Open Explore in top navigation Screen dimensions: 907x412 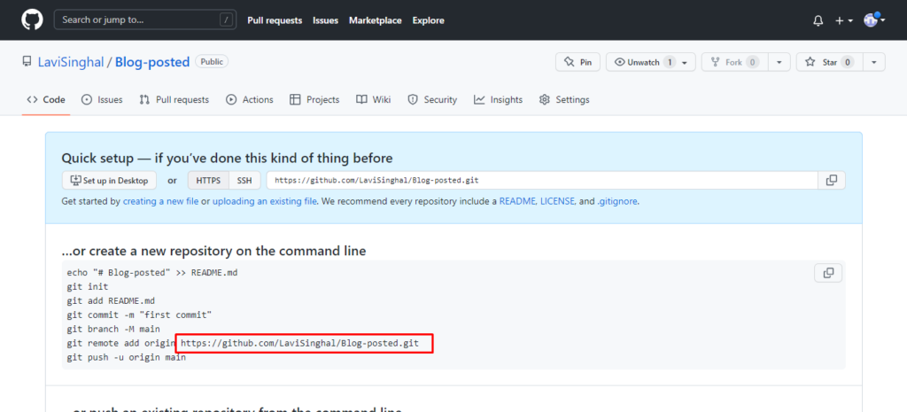pyautogui.click(x=429, y=20)
